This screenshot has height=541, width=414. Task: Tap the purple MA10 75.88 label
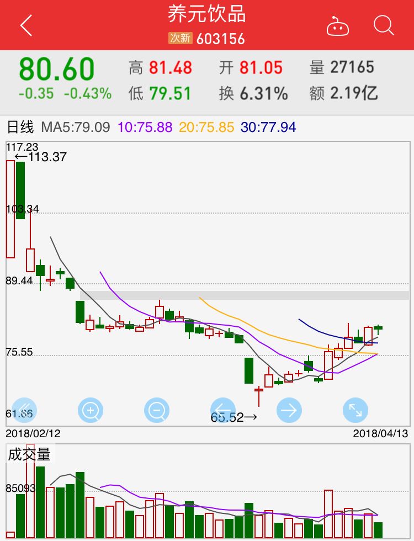pos(146,128)
